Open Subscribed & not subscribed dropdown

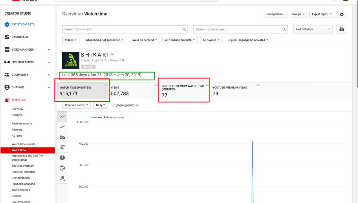click(x=104, y=40)
